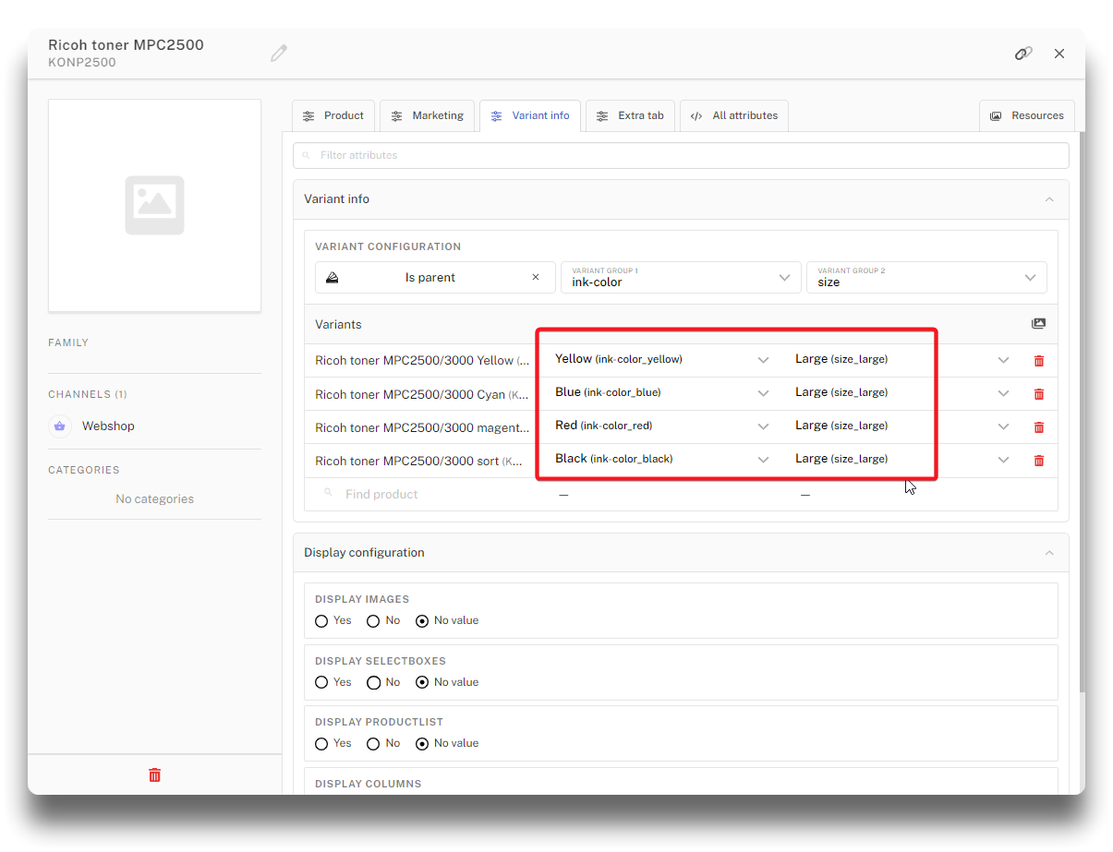Viewport: 1113px width, 852px height.
Task: Choose No value for Display Productlist
Action: pyautogui.click(x=422, y=744)
